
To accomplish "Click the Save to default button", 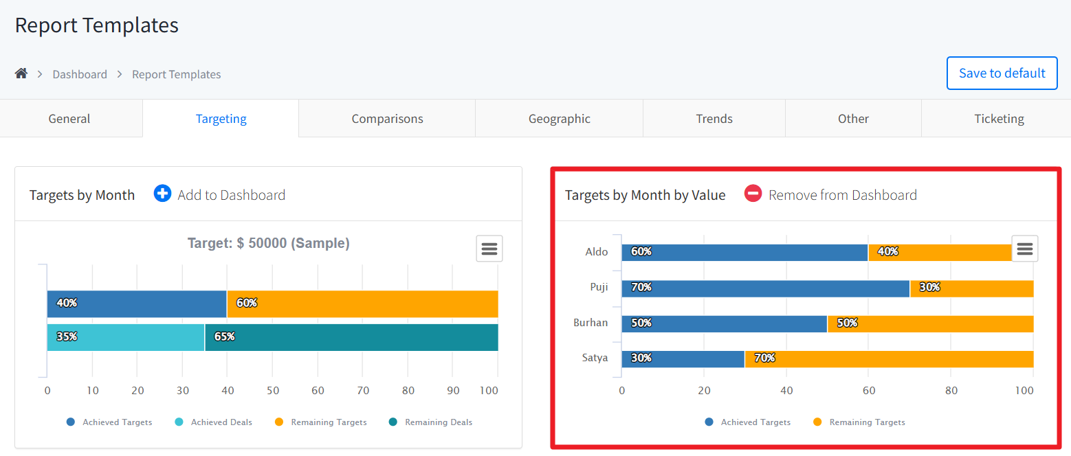I will coord(1002,73).
